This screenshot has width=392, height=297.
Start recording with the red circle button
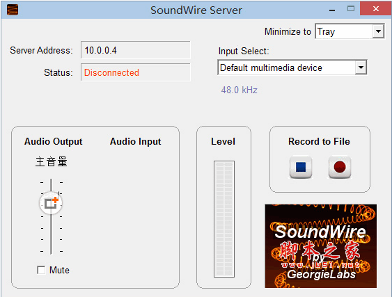(x=340, y=167)
